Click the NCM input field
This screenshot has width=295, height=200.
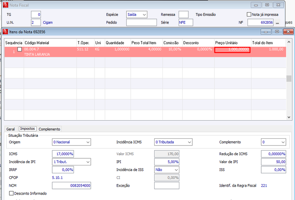72,185
